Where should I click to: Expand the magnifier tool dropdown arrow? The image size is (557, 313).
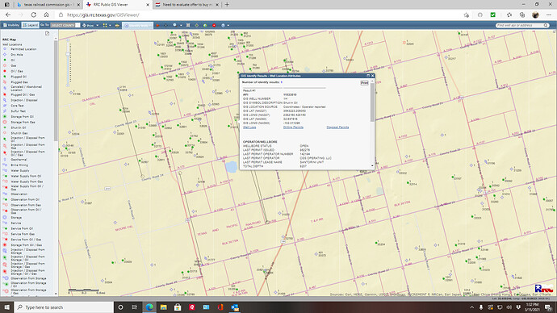(181, 25)
